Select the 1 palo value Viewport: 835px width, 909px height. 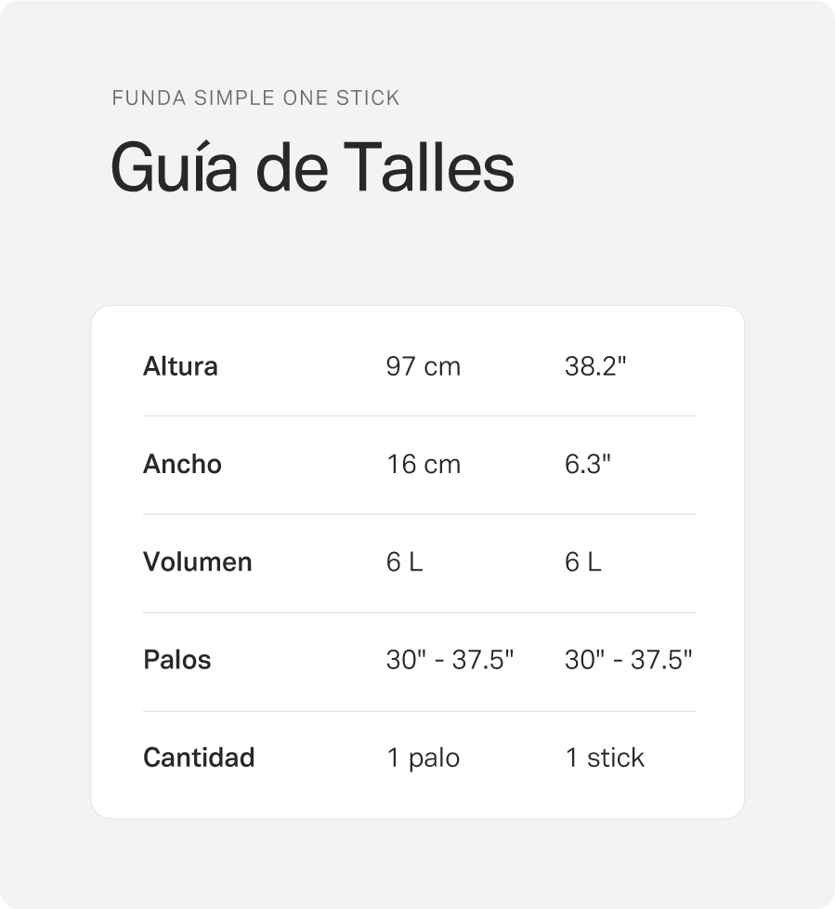pyautogui.click(x=423, y=758)
